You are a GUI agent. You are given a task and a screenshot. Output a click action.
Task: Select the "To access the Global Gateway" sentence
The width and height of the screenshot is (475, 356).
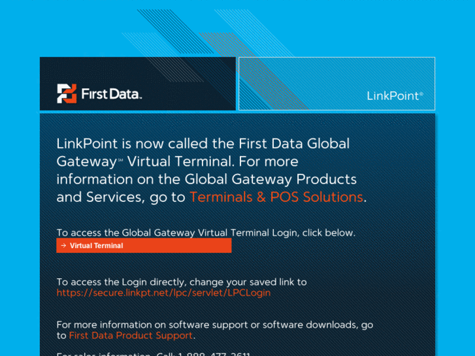206,233
